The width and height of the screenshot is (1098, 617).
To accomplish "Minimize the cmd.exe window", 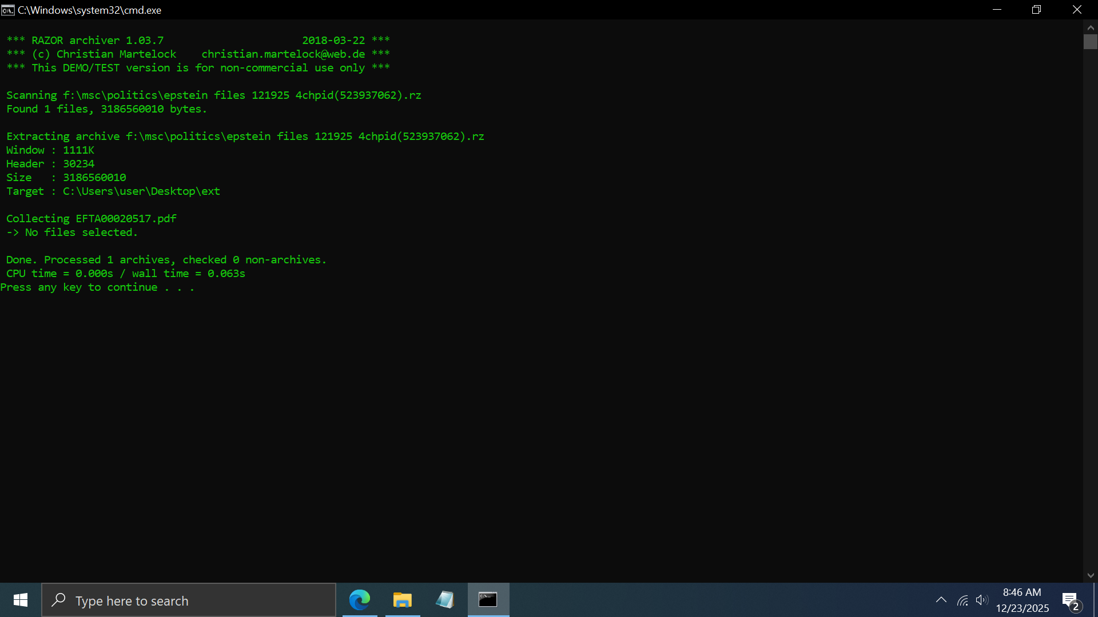I will pos(997,10).
